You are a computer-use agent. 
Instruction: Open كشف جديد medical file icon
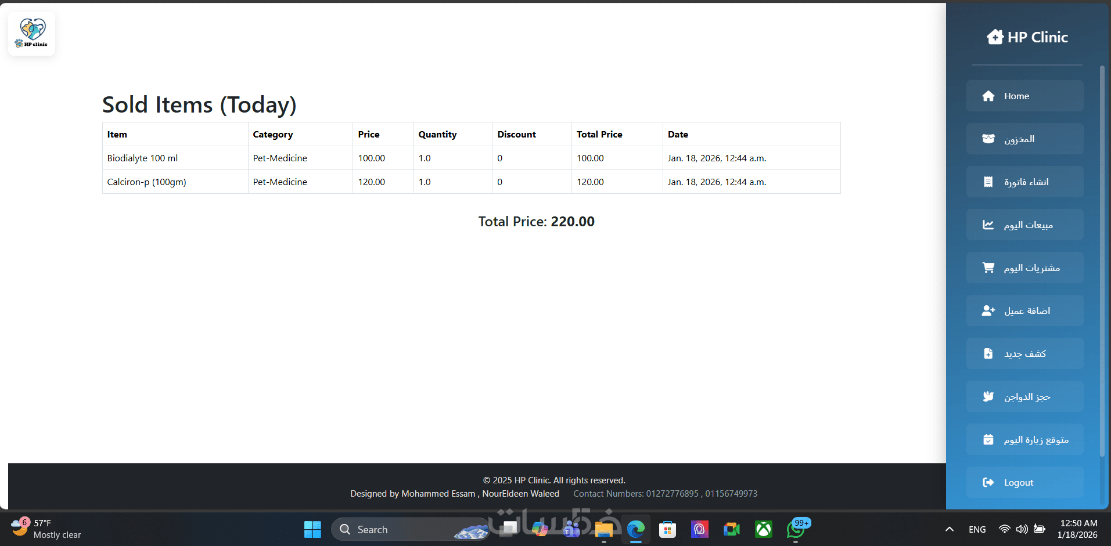[988, 354]
